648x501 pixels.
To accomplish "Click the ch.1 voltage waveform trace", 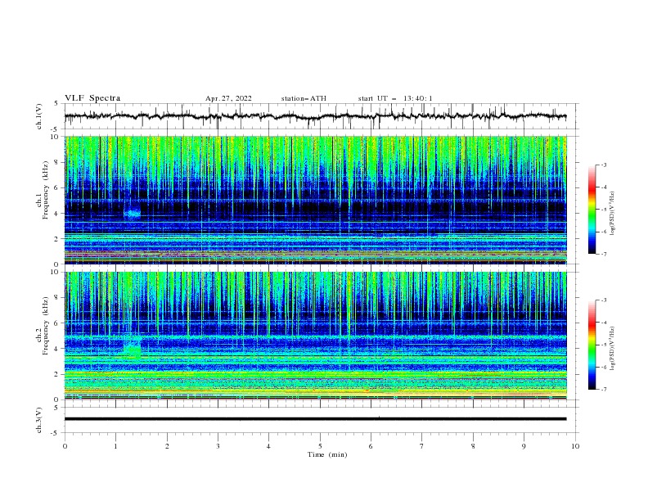I will [315, 116].
